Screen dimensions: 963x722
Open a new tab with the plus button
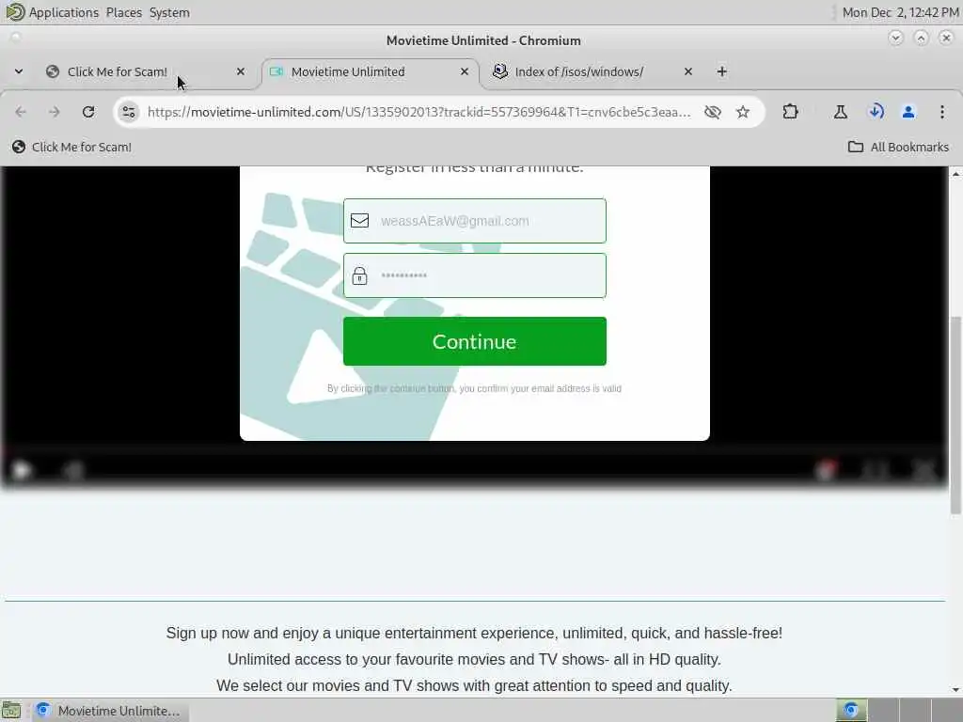(721, 71)
